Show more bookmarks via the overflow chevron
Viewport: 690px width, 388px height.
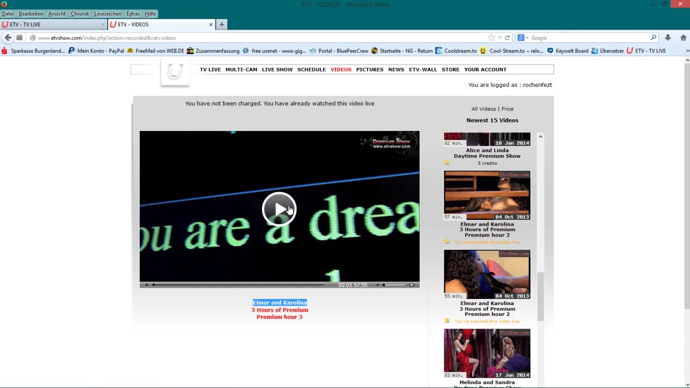pos(687,51)
